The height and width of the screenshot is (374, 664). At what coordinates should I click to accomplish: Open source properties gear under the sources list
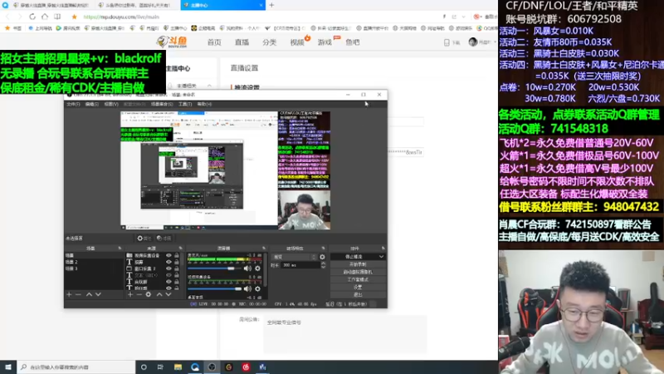click(x=149, y=294)
